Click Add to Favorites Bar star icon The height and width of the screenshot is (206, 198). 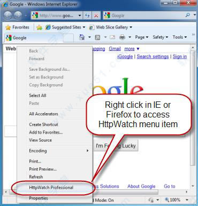(x=39, y=27)
